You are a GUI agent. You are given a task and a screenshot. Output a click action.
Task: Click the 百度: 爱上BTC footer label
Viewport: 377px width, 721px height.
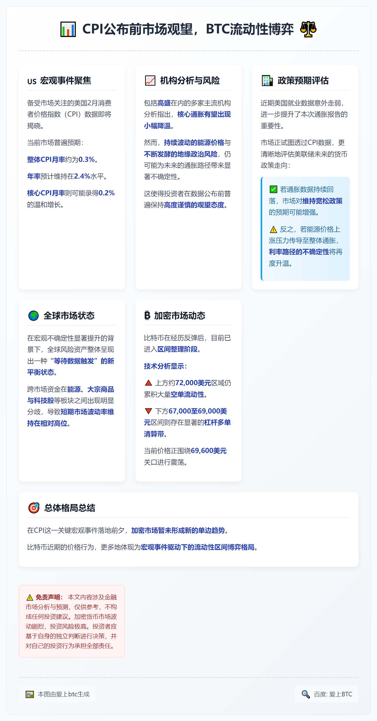click(x=333, y=694)
